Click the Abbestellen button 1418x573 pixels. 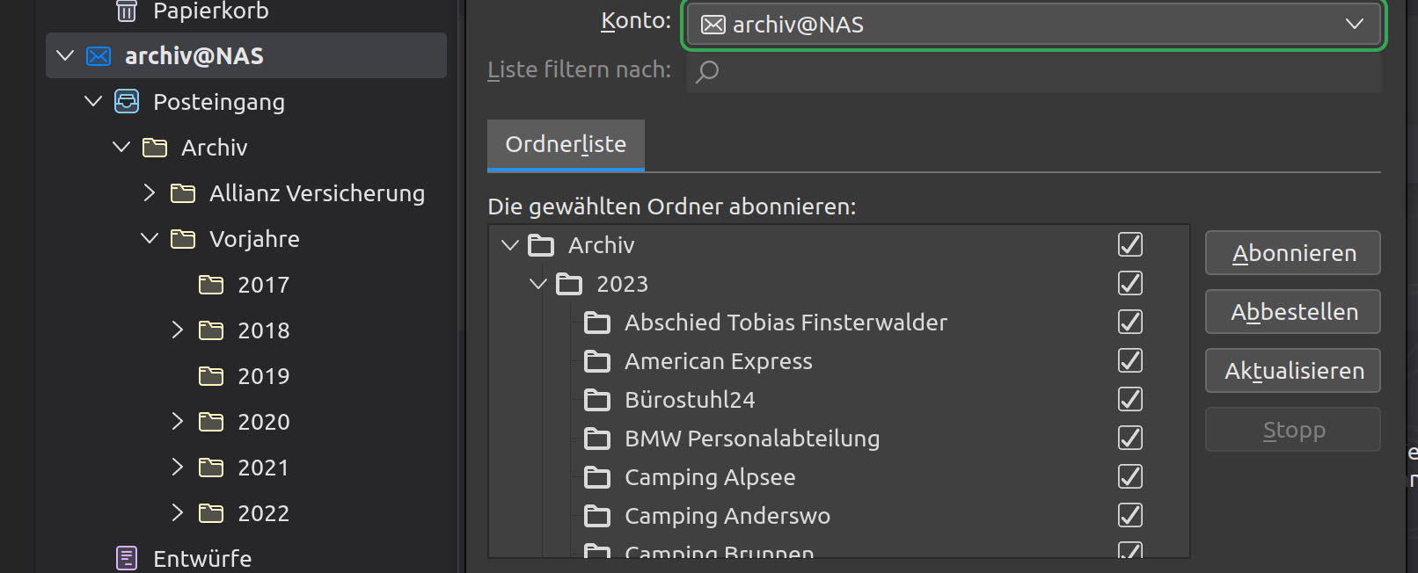point(1292,312)
